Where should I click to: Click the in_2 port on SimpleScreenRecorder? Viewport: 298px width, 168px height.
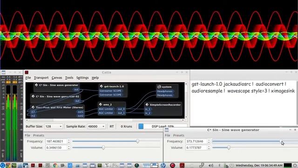click(148, 113)
